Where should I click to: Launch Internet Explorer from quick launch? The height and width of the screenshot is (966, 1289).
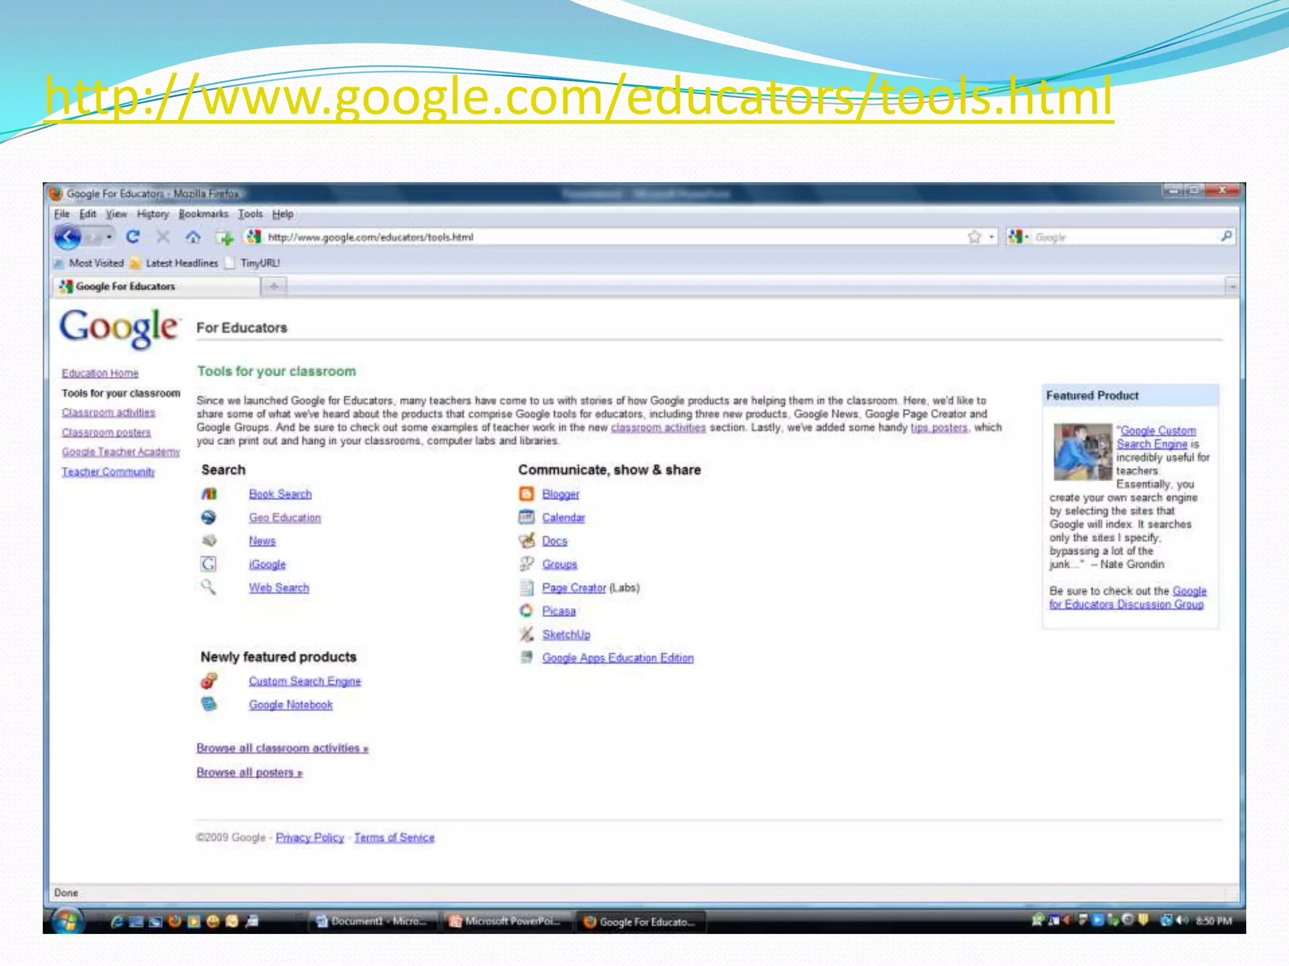tap(116, 922)
